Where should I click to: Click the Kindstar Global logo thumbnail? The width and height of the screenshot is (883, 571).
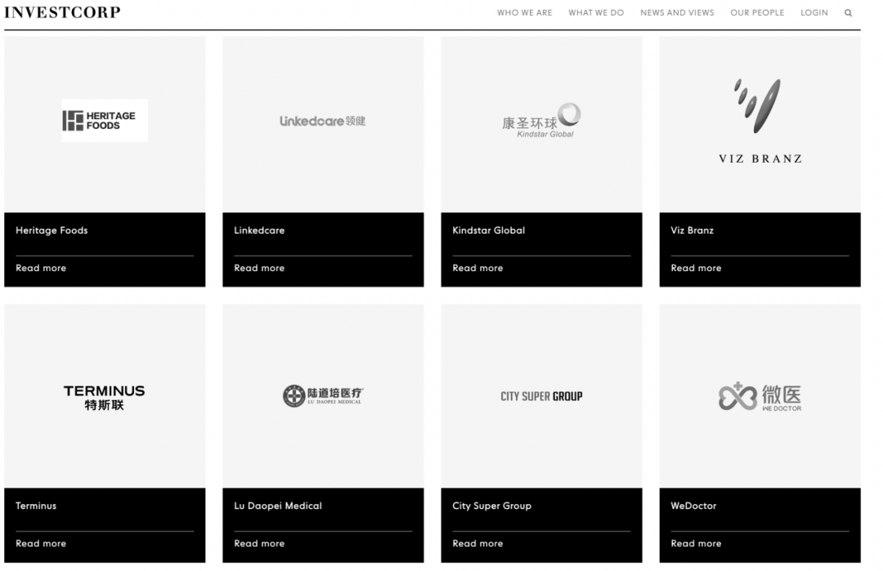point(541,120)
